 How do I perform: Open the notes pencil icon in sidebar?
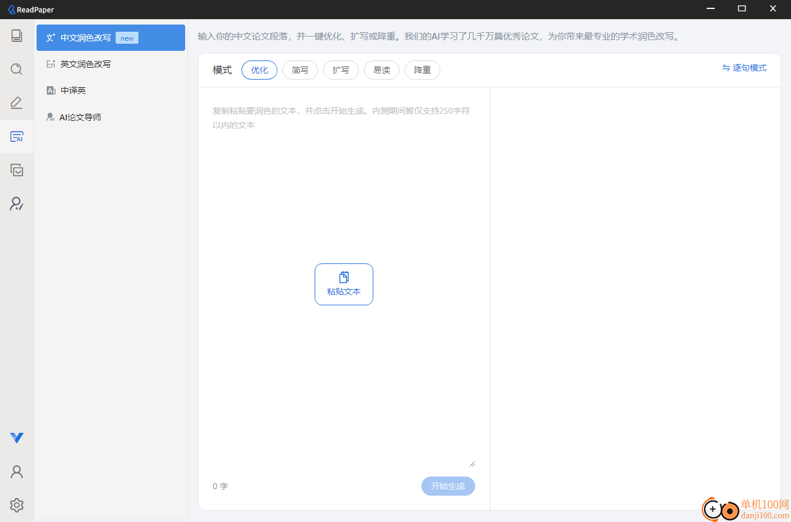pos(17,102)
